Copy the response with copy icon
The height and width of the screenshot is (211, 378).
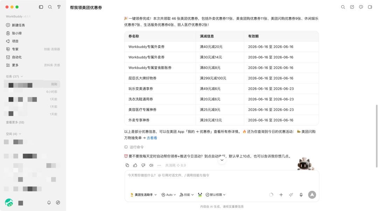coord(127,165)
